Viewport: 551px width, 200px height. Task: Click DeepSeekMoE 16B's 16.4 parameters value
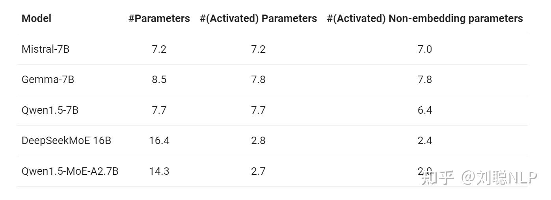point(159,141)
